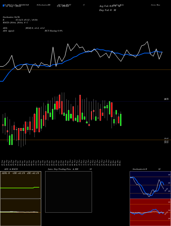Click the 'MACD: 20.64, 20.64, 0 C' line
The width and height of the screenshot is (171, 226).
(15, 23)
